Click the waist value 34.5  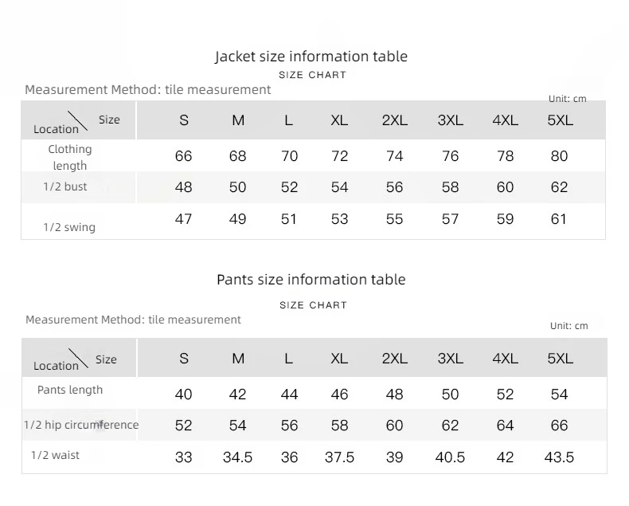[237, 457]
